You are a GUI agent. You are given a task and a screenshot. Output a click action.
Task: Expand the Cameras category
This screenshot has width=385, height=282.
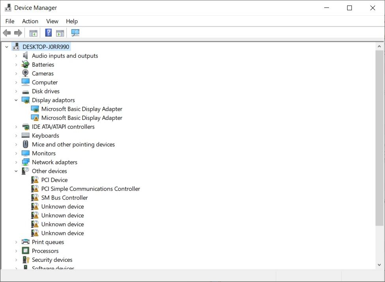(x=16, y=73)
